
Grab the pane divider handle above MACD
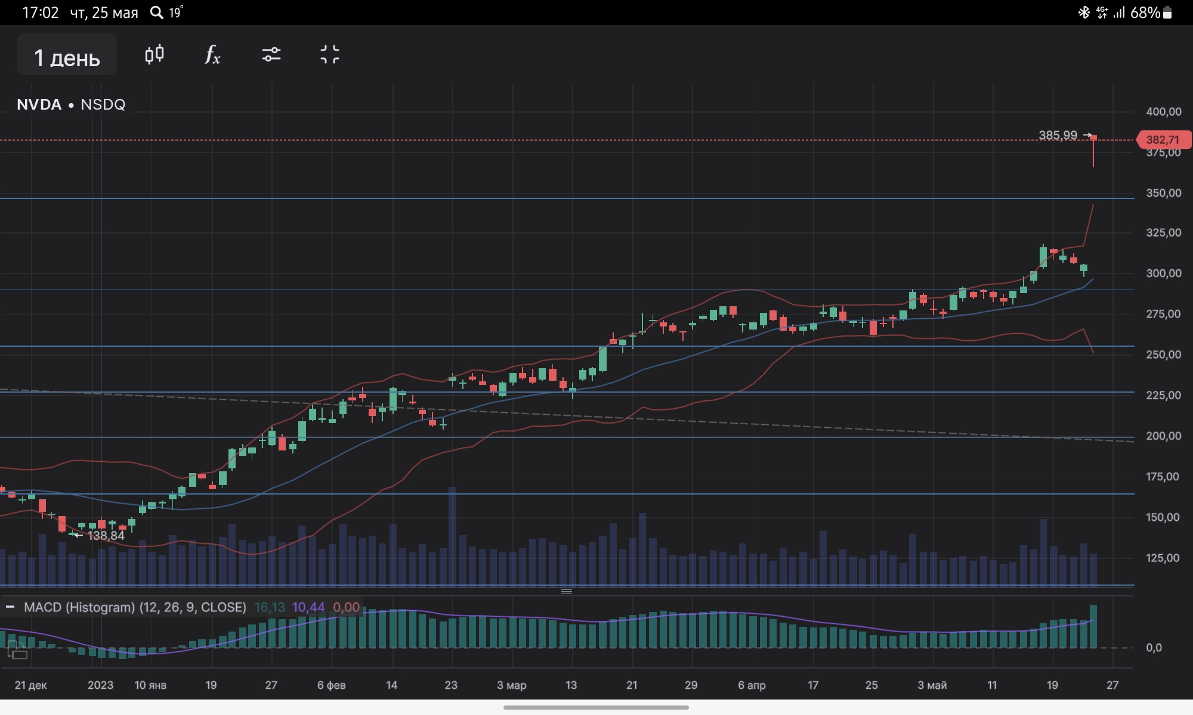(567, 592)
